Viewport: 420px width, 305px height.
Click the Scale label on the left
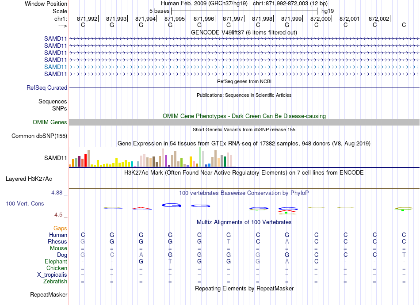click(x=60, y=11)
